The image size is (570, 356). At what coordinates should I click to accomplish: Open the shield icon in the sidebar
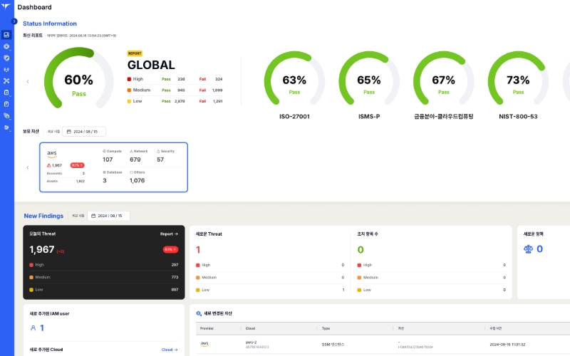6,58
